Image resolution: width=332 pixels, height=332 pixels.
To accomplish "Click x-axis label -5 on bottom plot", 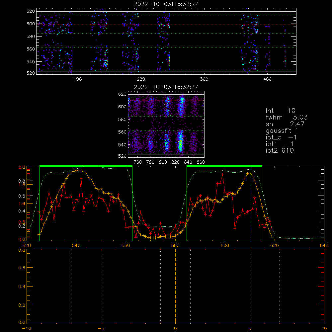I will pos(101,329).
